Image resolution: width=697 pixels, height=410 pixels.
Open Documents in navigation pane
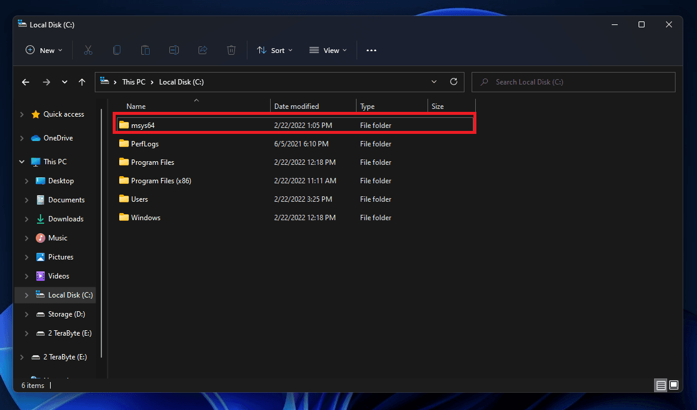[x=66, y=200]
